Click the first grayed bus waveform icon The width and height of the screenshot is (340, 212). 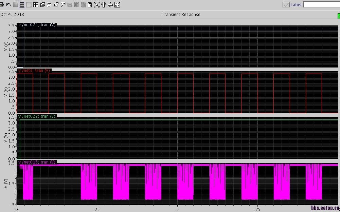click(76, 4)
